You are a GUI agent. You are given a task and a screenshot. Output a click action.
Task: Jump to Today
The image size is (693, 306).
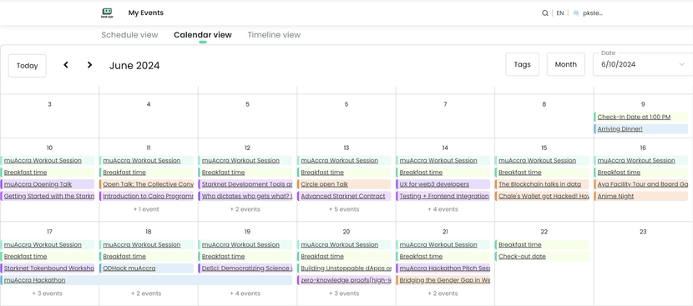tap(28, 66)
